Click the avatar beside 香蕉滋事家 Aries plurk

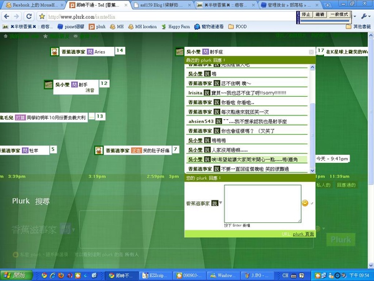click(55, 52)
